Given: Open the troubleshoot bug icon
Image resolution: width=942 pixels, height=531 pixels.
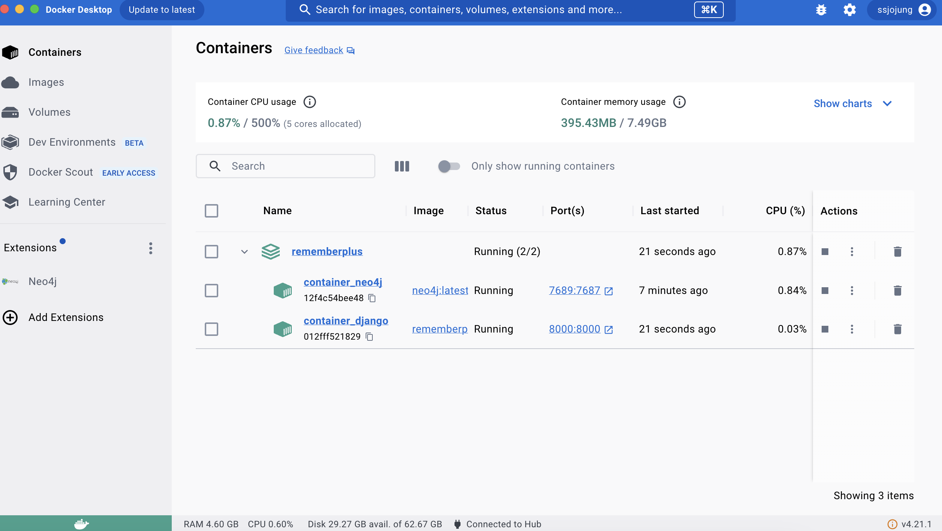Looking at the screenshot, I should tap(821, 10).
